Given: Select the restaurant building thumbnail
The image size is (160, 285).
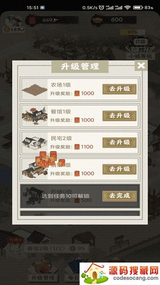Looking at the screenshot, I should 35,116.
